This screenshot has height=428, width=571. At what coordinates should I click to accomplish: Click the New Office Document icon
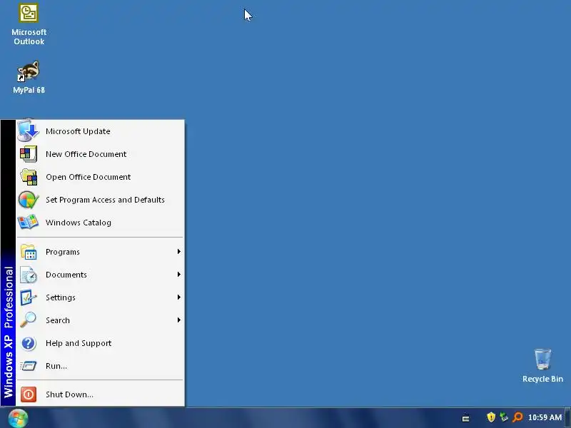pyautogui.click(x=29, y=154)
